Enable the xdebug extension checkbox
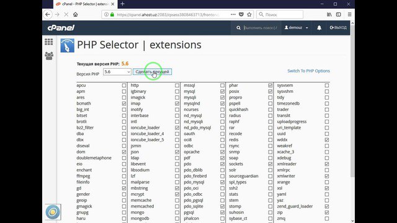 (327, 158)
